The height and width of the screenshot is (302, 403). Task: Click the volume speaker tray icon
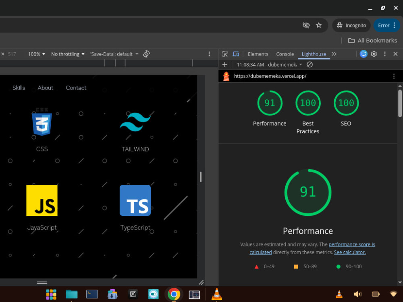(x=357, y=294)
